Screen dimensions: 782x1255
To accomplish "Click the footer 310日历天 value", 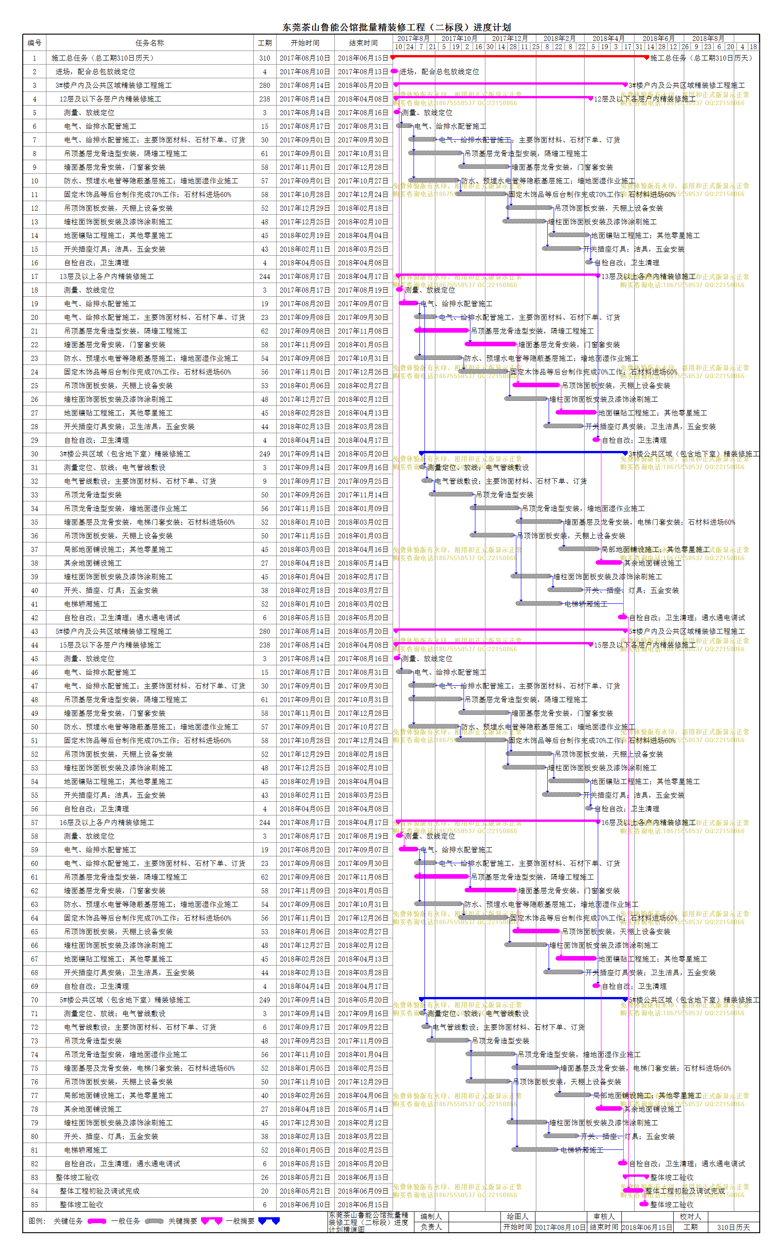I will point(733,1226).
